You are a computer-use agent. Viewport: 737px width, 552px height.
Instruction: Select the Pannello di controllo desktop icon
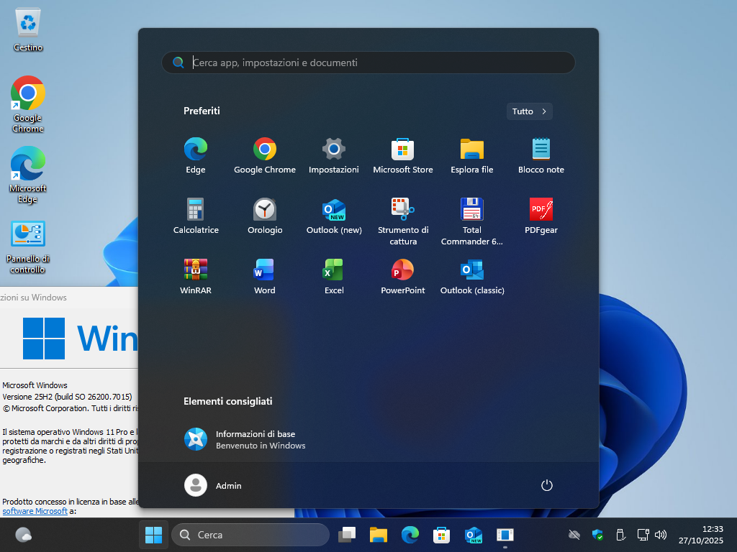[28, 247]
